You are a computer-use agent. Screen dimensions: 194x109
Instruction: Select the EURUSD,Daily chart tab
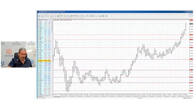[57, 96]
